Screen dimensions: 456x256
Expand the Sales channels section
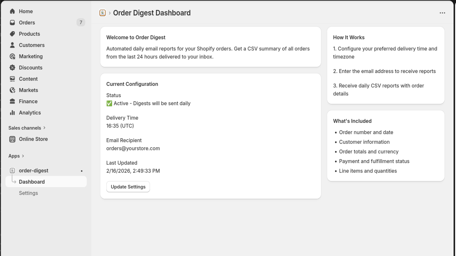(44, 128)
